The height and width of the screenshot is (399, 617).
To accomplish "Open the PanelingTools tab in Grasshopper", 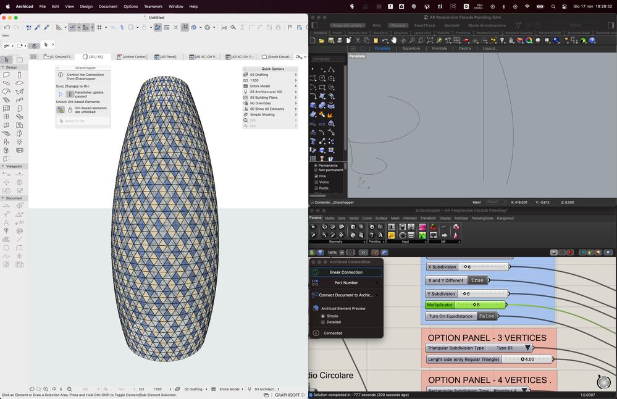I will click(482, 218).
